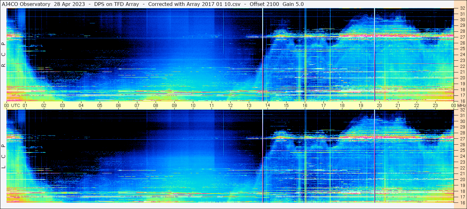Image resolution: width=467 pixels, height=209 pixels.
Task: Click the 03 hour mark on time axis
Action: click(62, 105)
